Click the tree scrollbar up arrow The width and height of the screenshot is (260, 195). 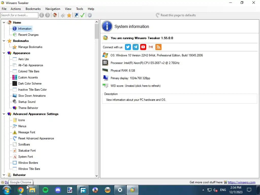[97, 22]
